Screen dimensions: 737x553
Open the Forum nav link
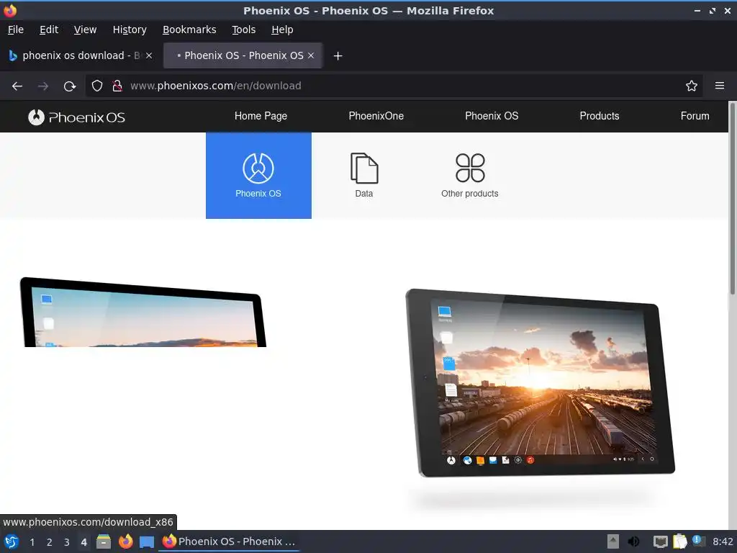695,116
